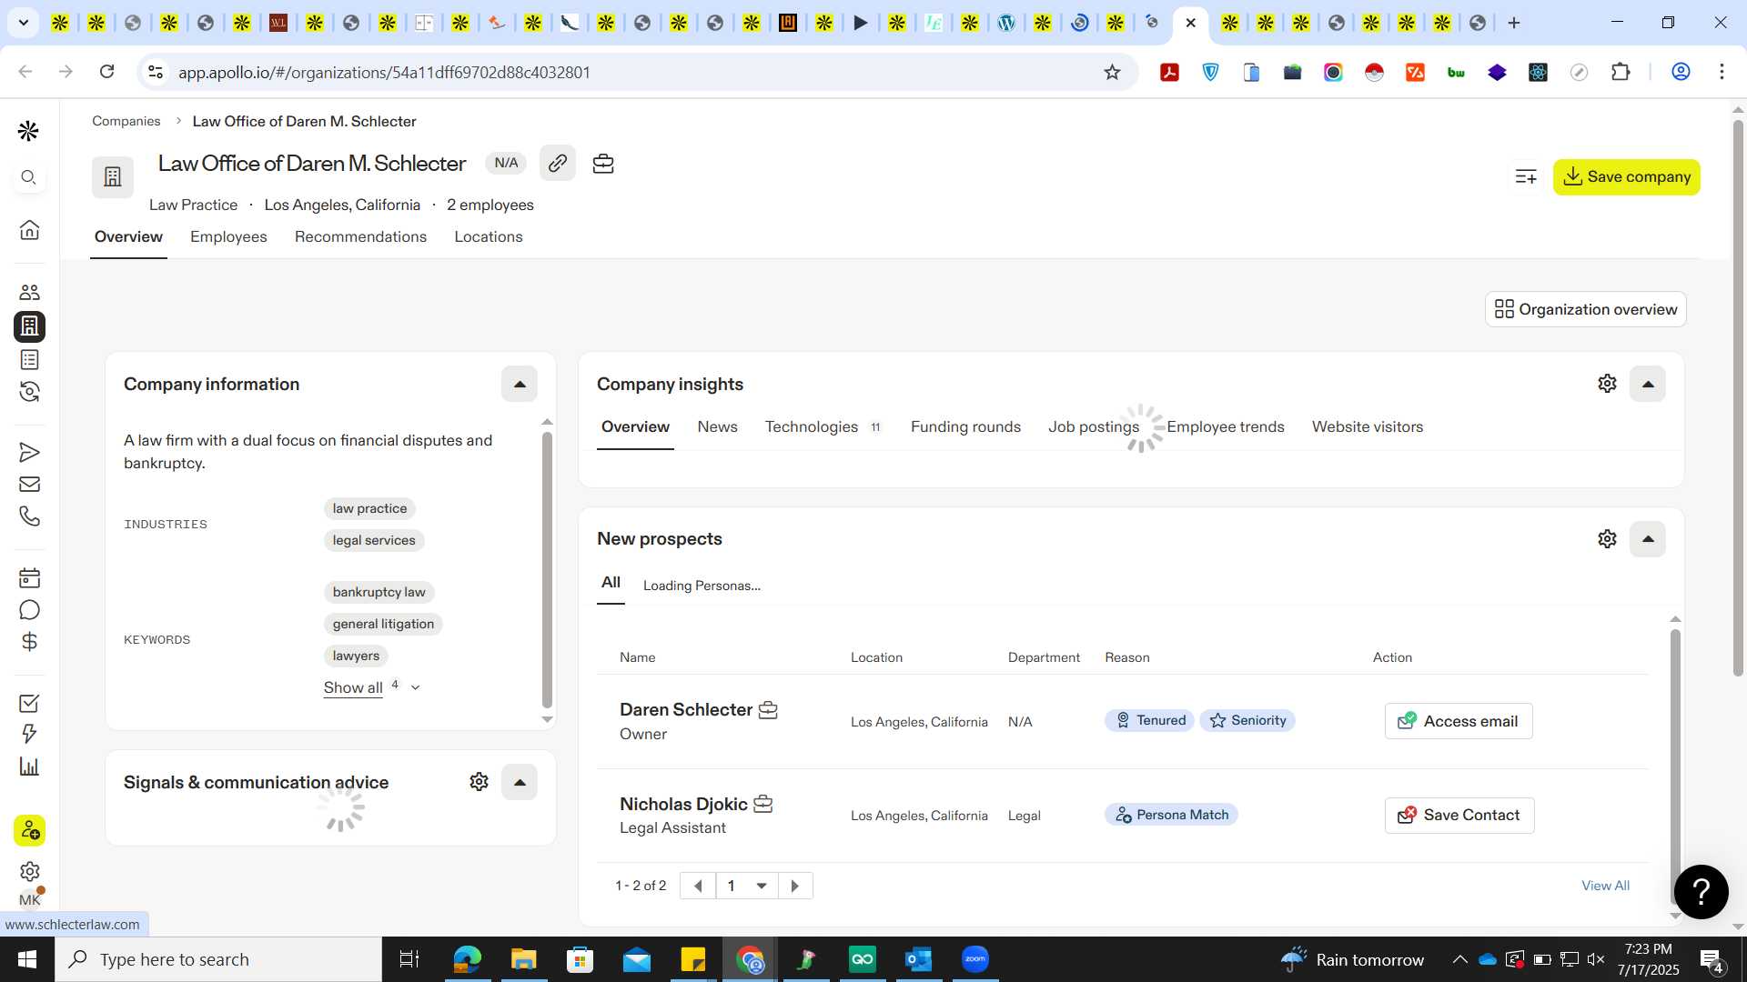Click the company website link icon
The image size is (1747, 982).
(557, 163)
